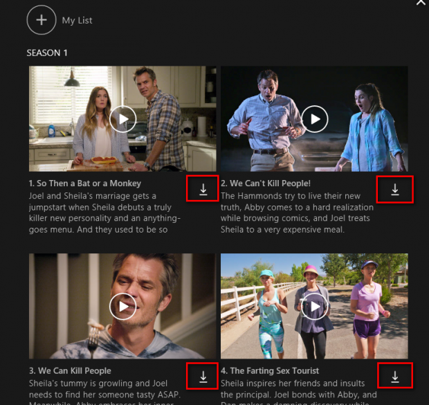
Task: Click description 'Joel and Sheila's marriage gets a'
Action: tap(93, 196)
